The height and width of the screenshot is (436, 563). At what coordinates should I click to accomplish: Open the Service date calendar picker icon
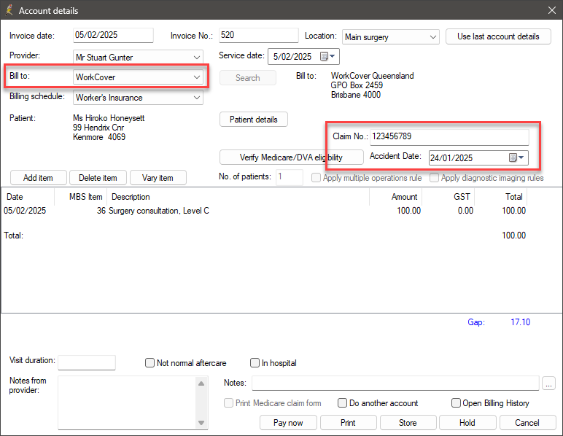point(327,56)
